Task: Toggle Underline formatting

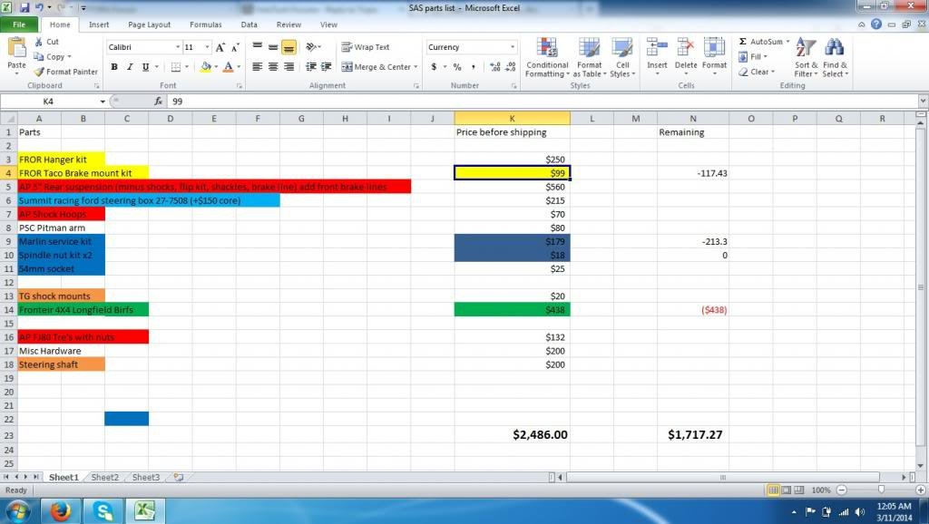Action: pos(145,67)
